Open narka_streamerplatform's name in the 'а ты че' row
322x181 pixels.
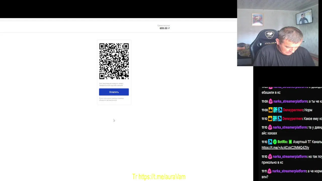pos(291,102)
